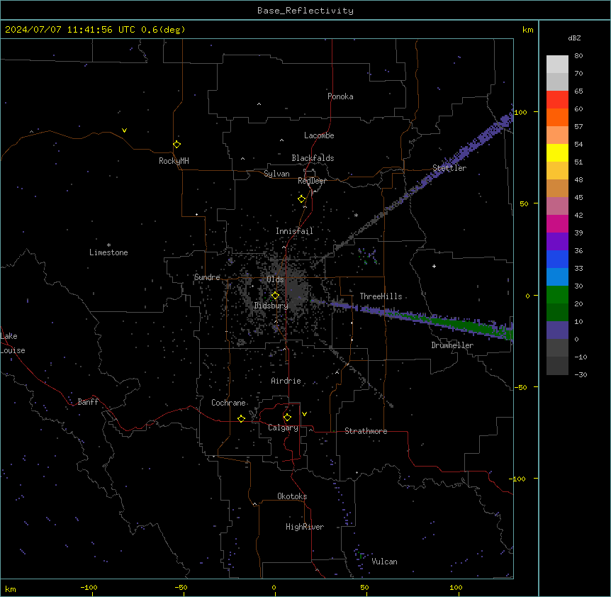
Task: Select the Lacombe city label
Action: 319,135
